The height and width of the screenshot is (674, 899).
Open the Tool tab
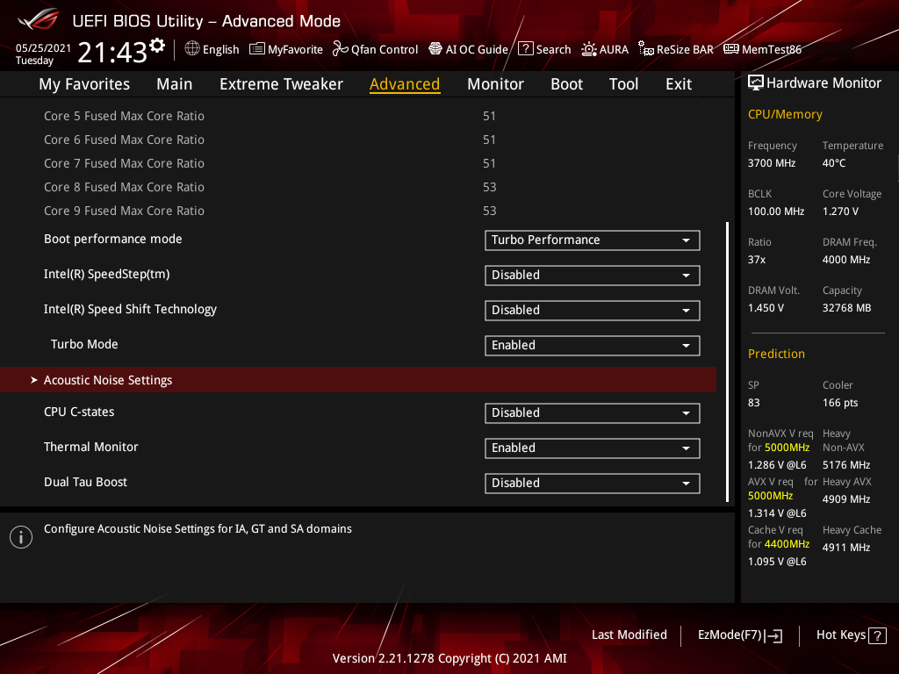(624, 84)
